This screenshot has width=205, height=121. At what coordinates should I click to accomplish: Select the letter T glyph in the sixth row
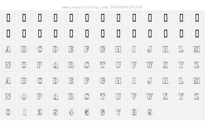pos(103,97)
